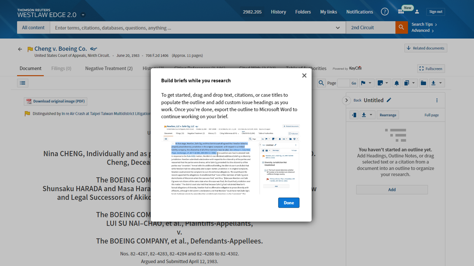Dismiss the dialog with Done button

[288, 202]
